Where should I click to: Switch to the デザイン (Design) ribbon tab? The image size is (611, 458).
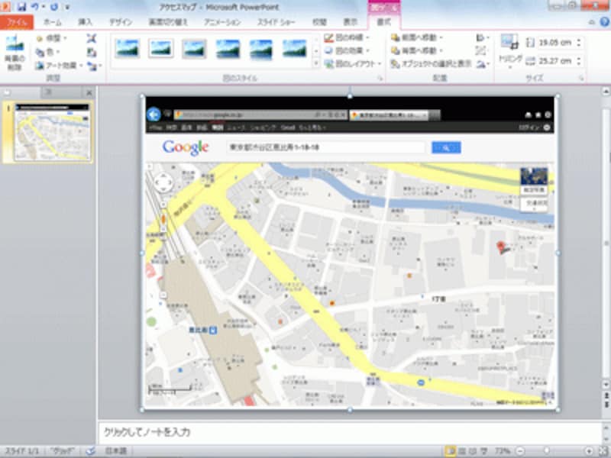(x=121, y=22)
